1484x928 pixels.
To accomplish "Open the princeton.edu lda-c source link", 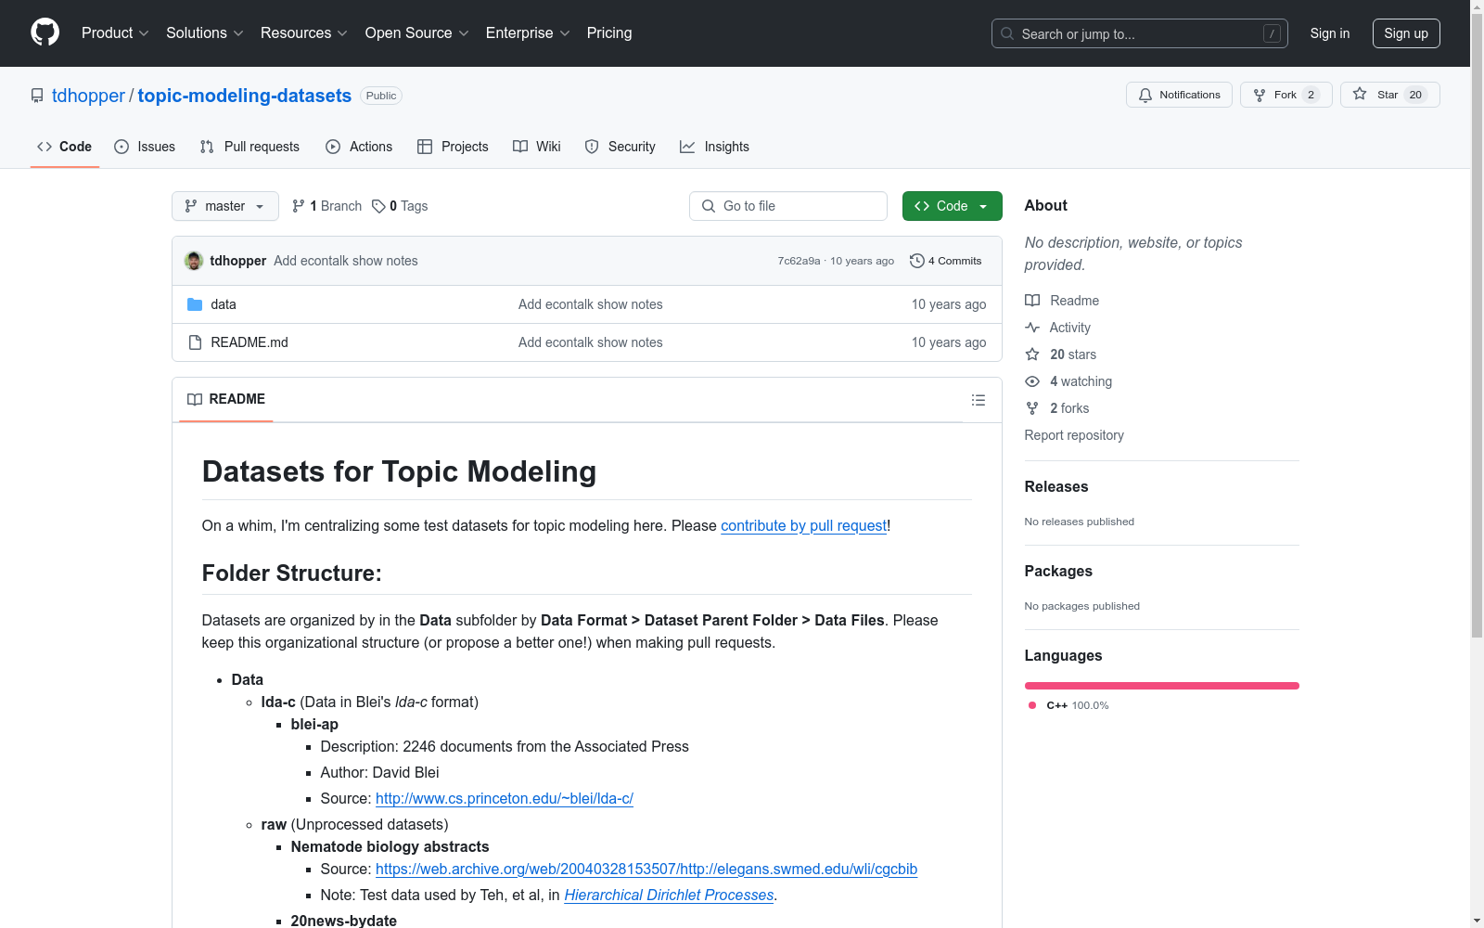I will 505,798.
